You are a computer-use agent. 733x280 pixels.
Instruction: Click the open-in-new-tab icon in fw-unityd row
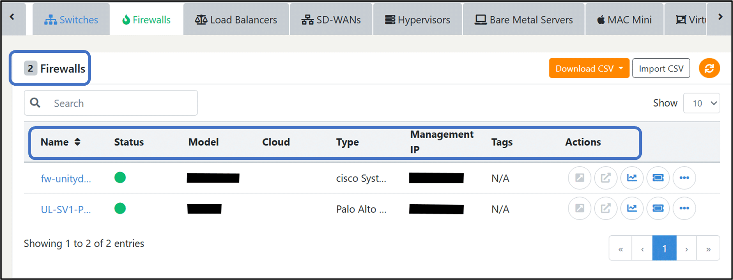(x=606, y=178)
